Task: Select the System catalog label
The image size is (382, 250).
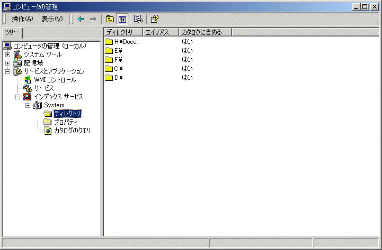Action: (54, 105)
